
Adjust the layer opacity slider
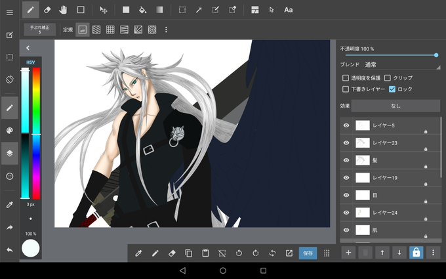(391, 55)
